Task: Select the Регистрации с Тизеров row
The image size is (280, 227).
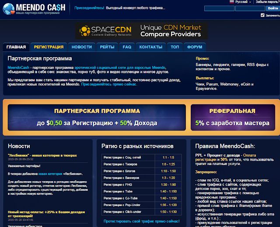Action: pos(142,164)
